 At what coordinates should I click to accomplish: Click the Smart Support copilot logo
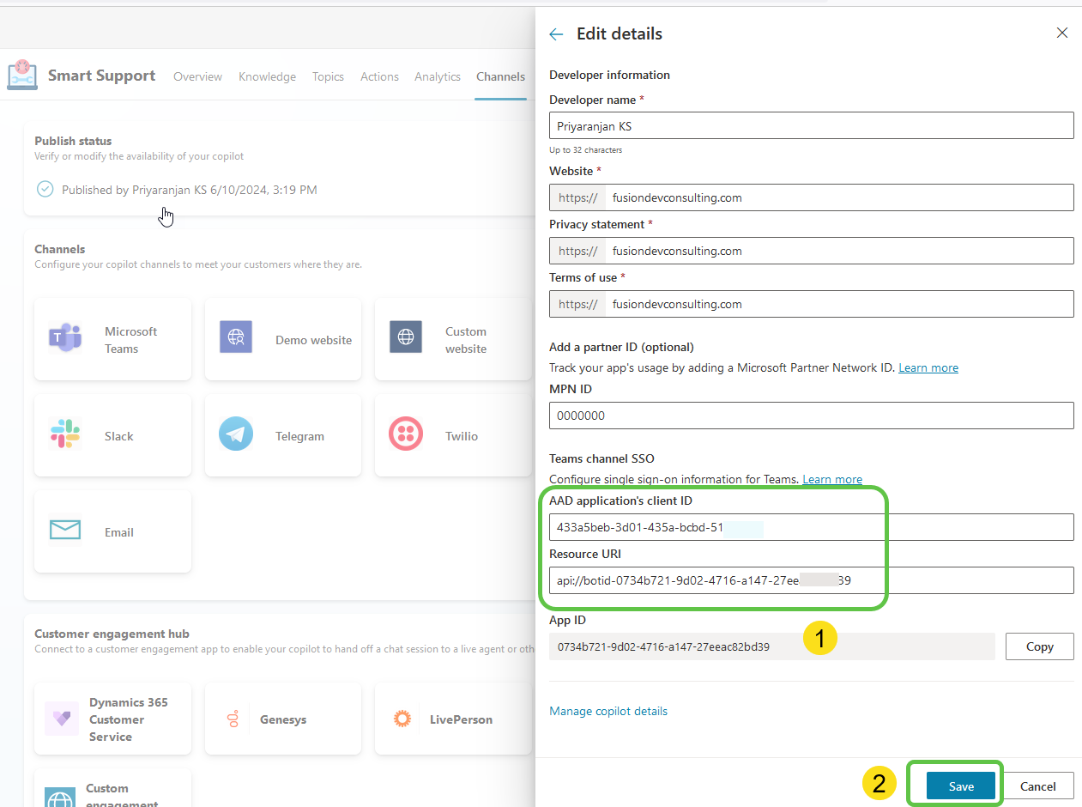point(21,76)
